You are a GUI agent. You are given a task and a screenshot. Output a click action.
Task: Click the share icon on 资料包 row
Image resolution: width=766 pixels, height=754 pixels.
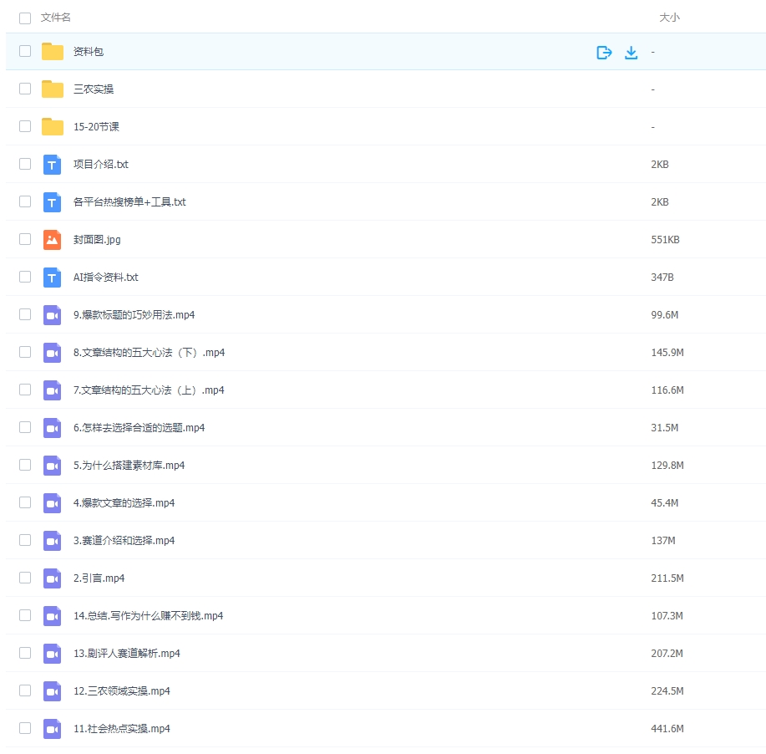click(604, 52)
